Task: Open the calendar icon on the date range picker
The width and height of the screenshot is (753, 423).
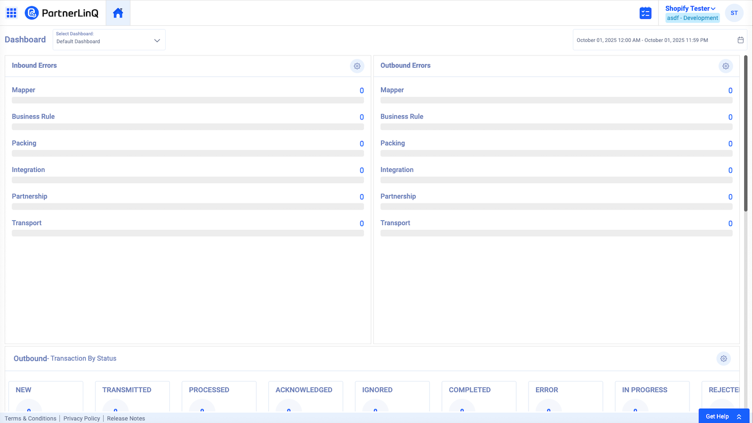Action: coord(740,40)
